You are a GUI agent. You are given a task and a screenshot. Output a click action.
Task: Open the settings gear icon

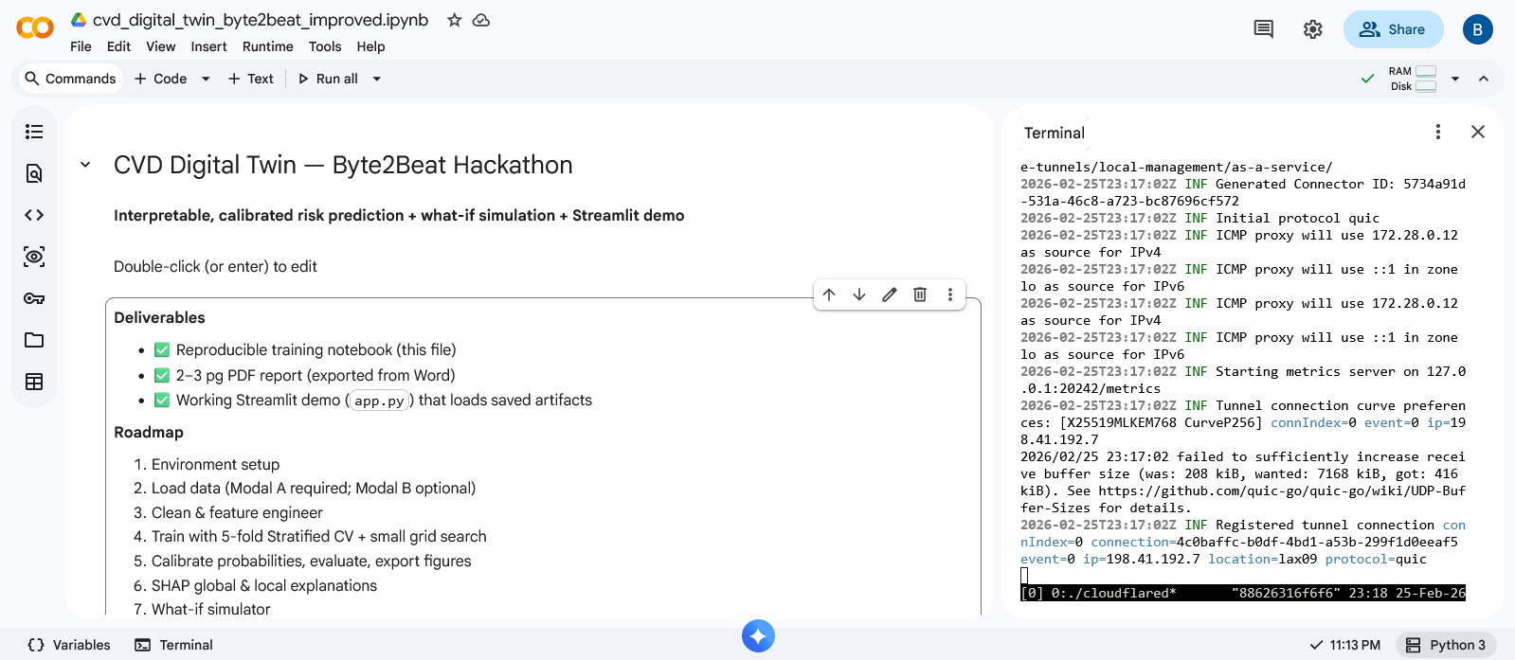coord(1312,29)
